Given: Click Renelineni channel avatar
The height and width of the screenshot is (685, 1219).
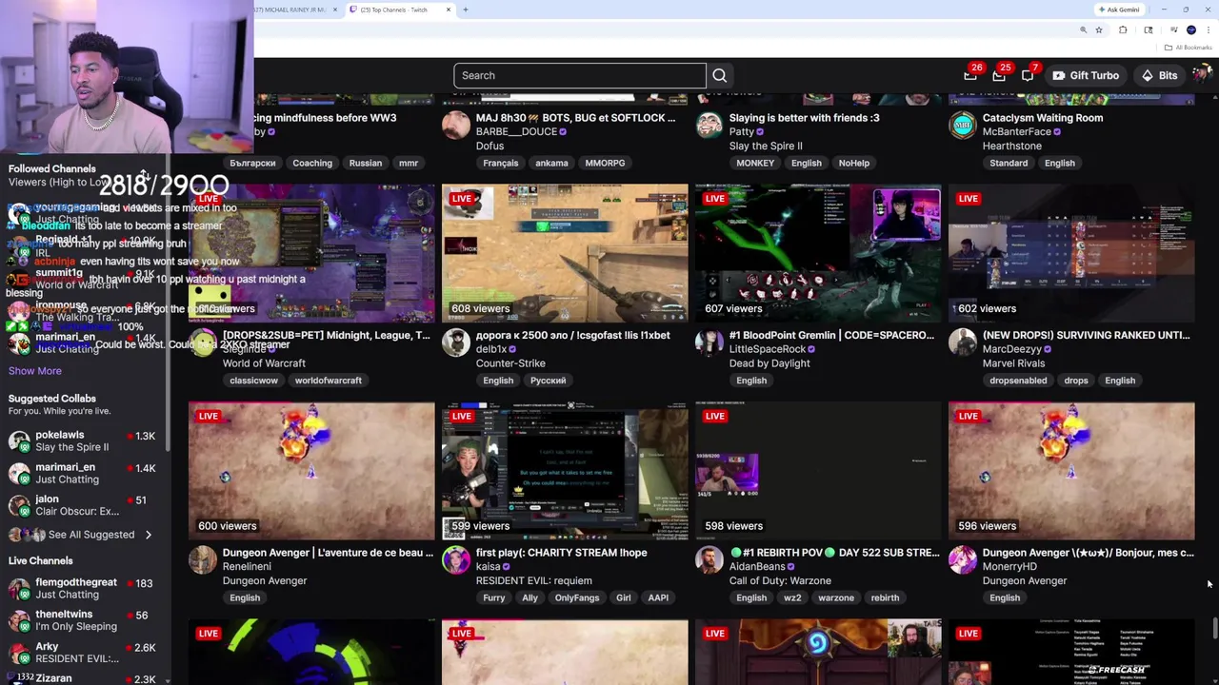Looking at the screenshot, I should coord(203,560).
